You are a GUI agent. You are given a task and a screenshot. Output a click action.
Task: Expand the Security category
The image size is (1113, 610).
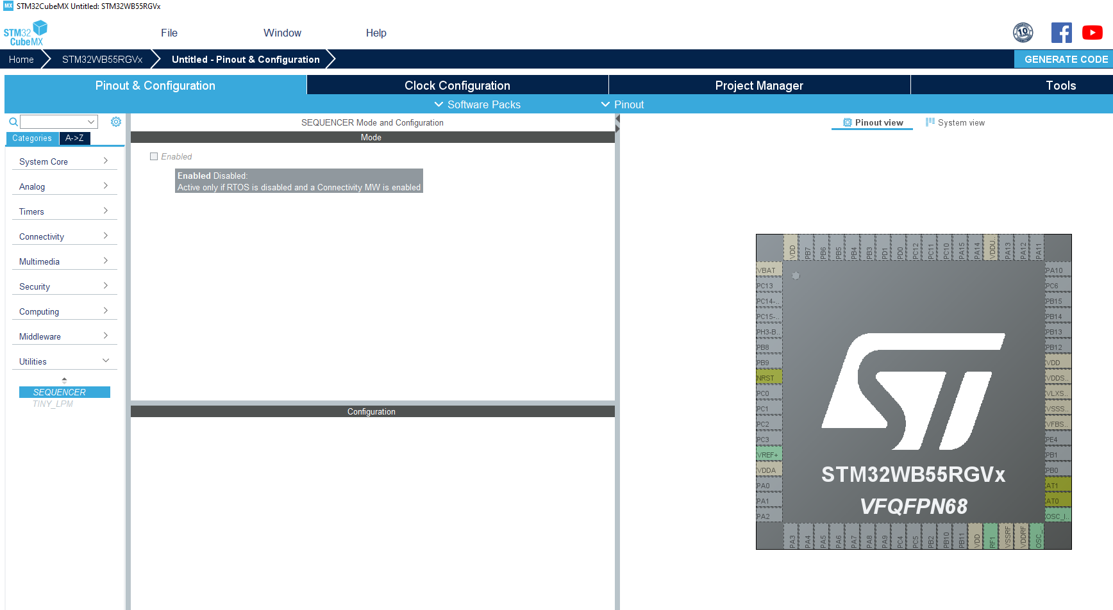click(x=64, y=286)
